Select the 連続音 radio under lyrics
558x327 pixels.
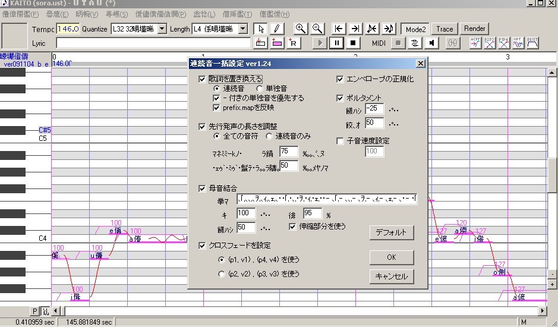pyautogui.click(x=217, y=89)
